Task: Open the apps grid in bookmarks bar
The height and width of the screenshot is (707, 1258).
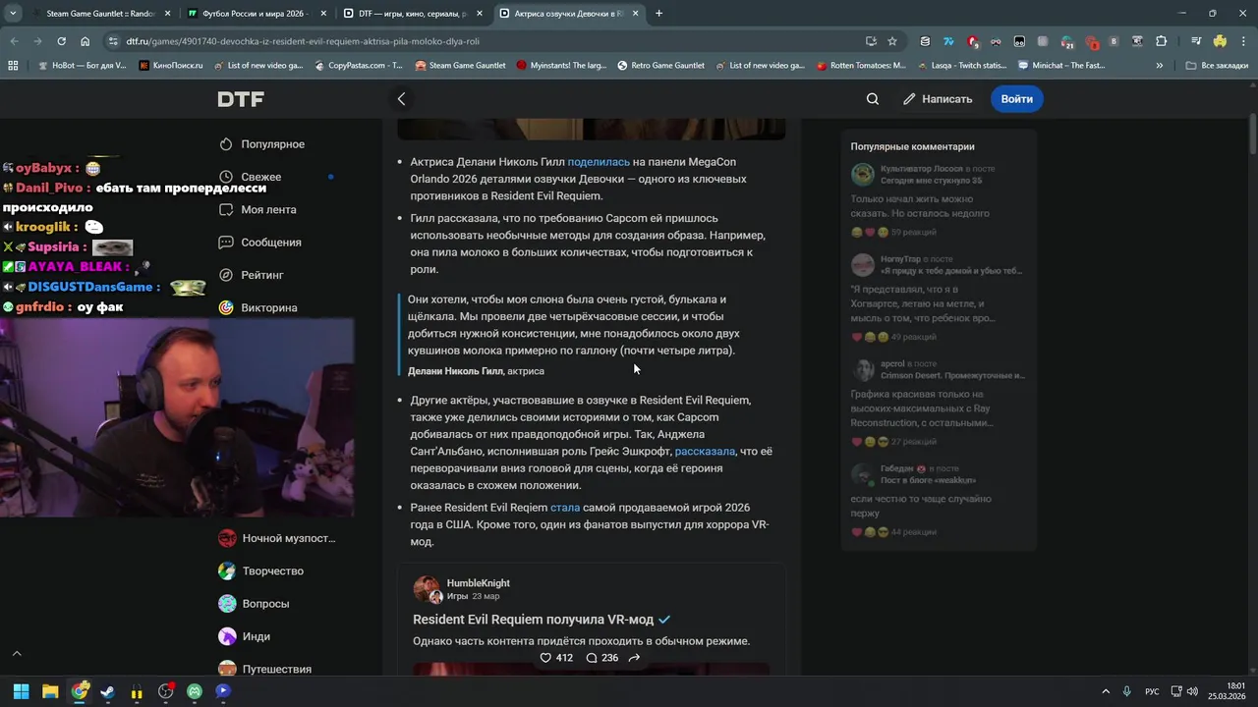Action: [13, 65]
